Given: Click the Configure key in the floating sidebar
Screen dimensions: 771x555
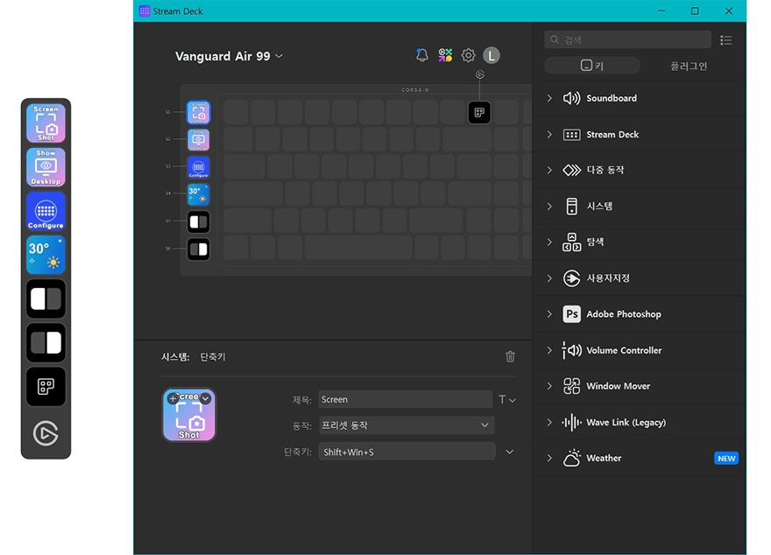Looking at the screenshot, I should pyautogui.click(x=46, y=211).
